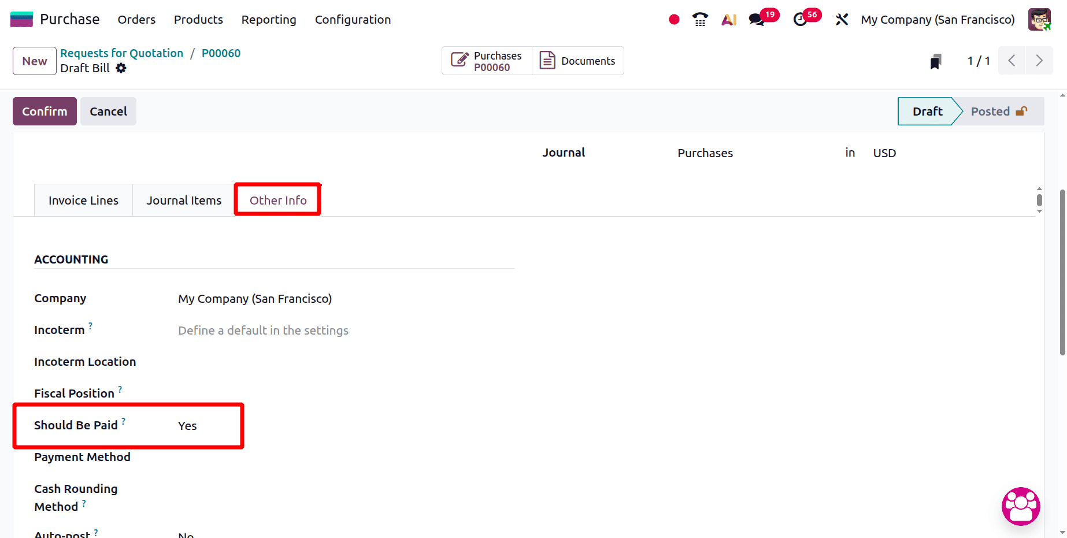The image size is (1067, 538).
Task: Toggle the Should Be Paid field
Action: (187, 426)
